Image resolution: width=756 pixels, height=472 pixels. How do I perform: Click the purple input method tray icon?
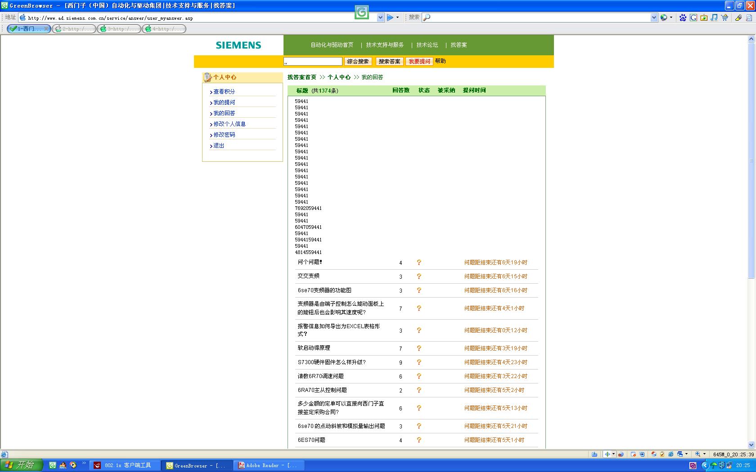[693, 465]
